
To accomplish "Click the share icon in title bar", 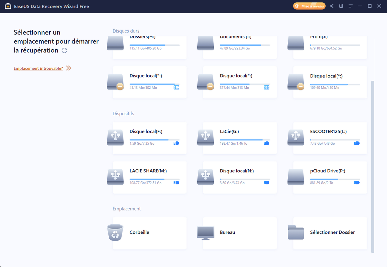I will coord(332,6).
